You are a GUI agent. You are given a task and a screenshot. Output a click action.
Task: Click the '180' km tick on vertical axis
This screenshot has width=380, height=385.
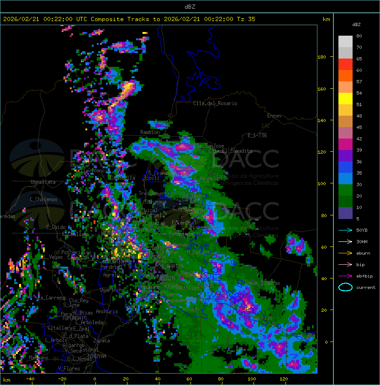[322, 57]
